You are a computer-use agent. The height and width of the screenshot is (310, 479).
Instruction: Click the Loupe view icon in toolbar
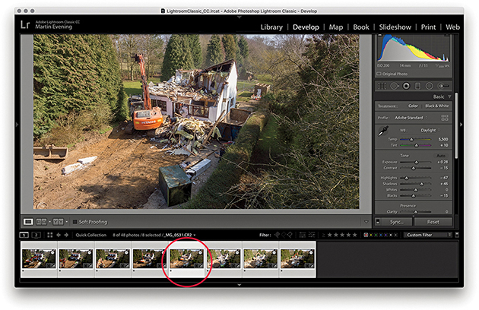(27, 222)
